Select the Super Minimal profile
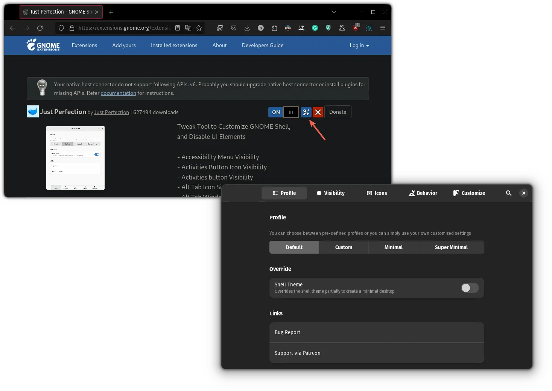552x391 pixels. tap(451, 247)
